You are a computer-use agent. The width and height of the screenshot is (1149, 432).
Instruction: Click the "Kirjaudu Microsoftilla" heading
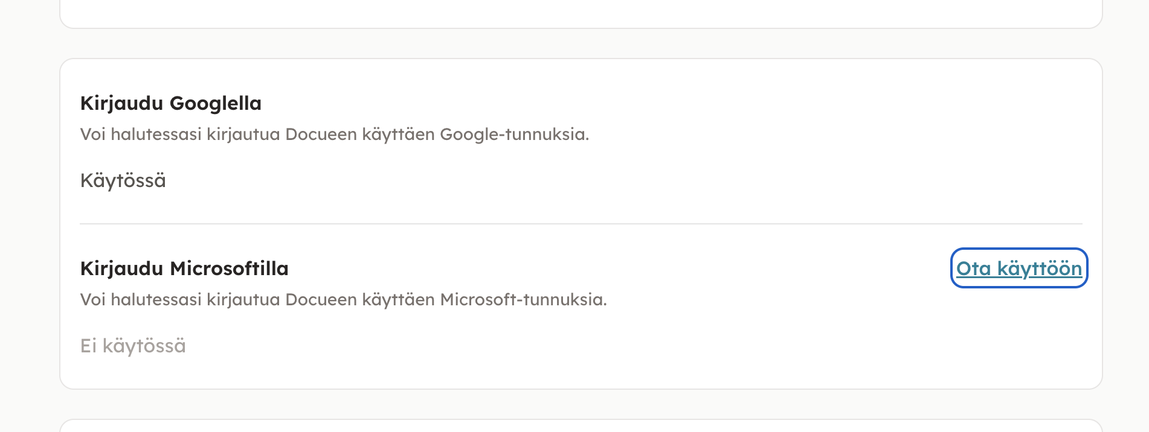(184, 268)
